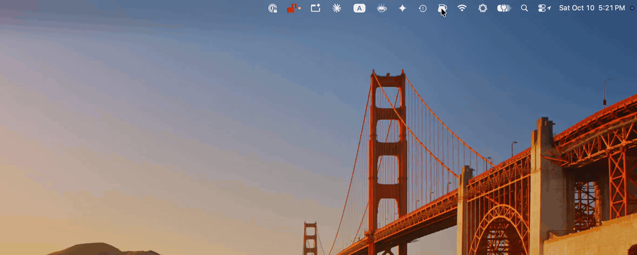637x255 pixels.
Task: Click the flower-shaped knot icon
Action: 482,8
